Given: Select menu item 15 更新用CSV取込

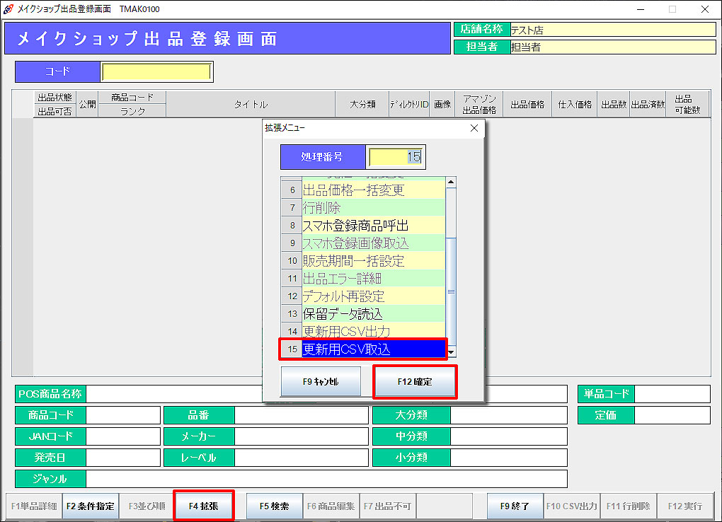Looking at the screenshot, I should click(373, 349).
